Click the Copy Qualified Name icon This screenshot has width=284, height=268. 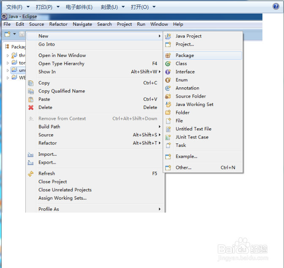[x=31, y=91]
